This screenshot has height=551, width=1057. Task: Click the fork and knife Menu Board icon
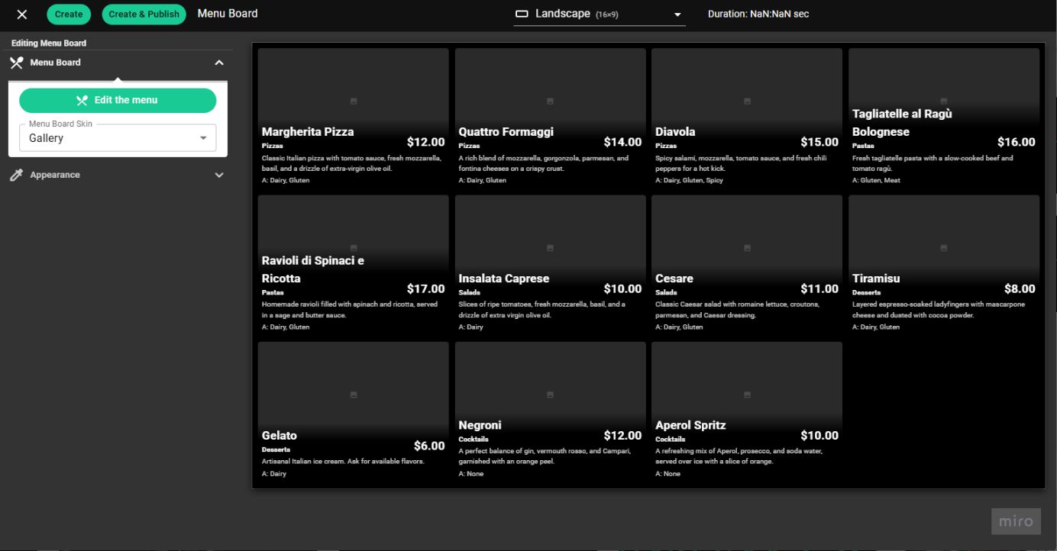click(x=16, y=63)
